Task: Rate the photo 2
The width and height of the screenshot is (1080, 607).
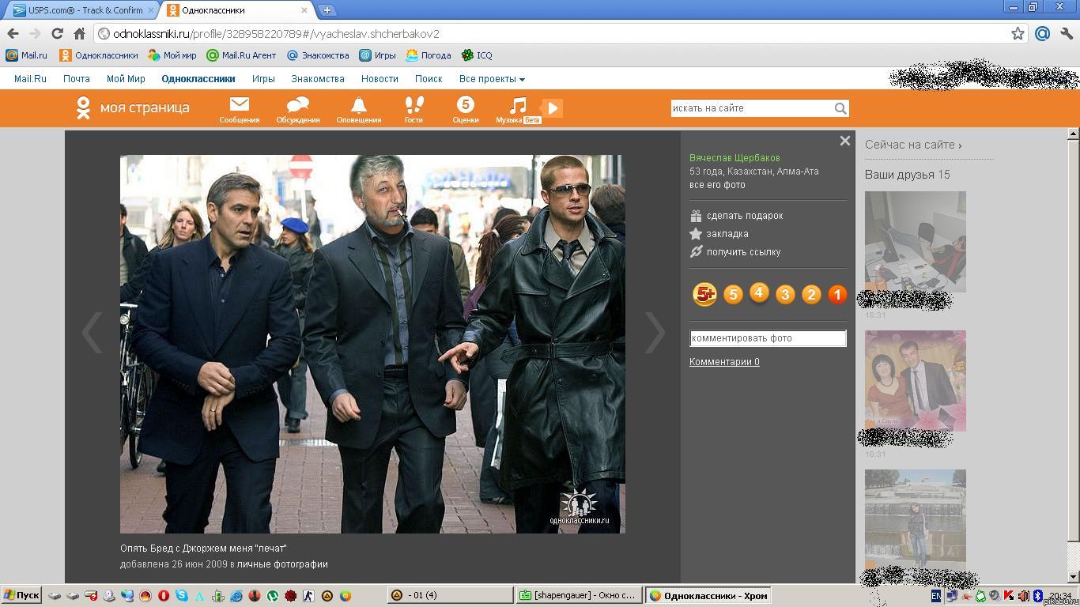Action: coord(811,295)
